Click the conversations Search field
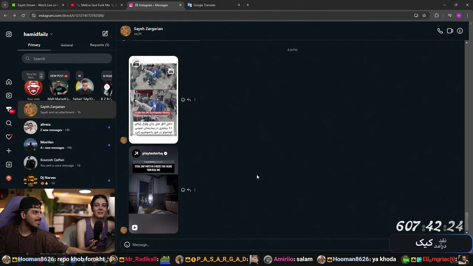 click(x=67, y=59)
